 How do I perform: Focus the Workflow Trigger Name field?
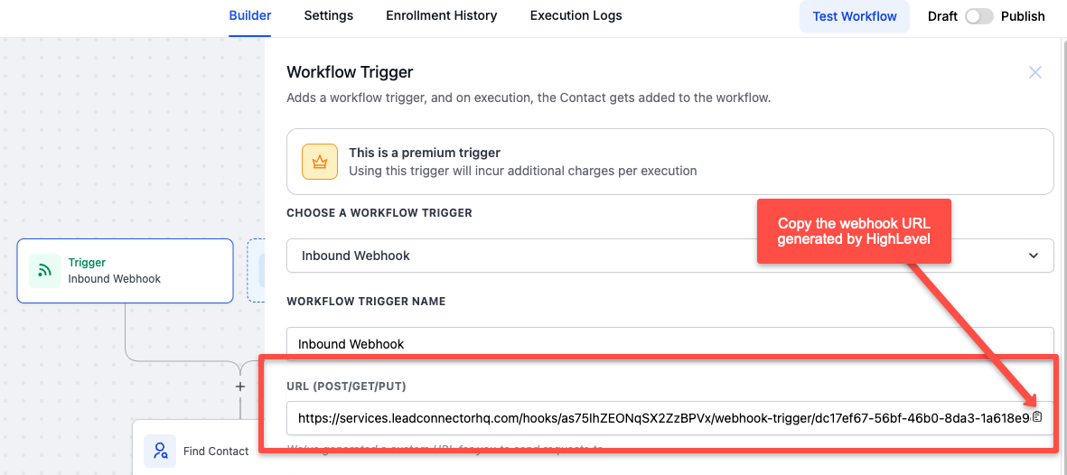[x=670, y=344]
